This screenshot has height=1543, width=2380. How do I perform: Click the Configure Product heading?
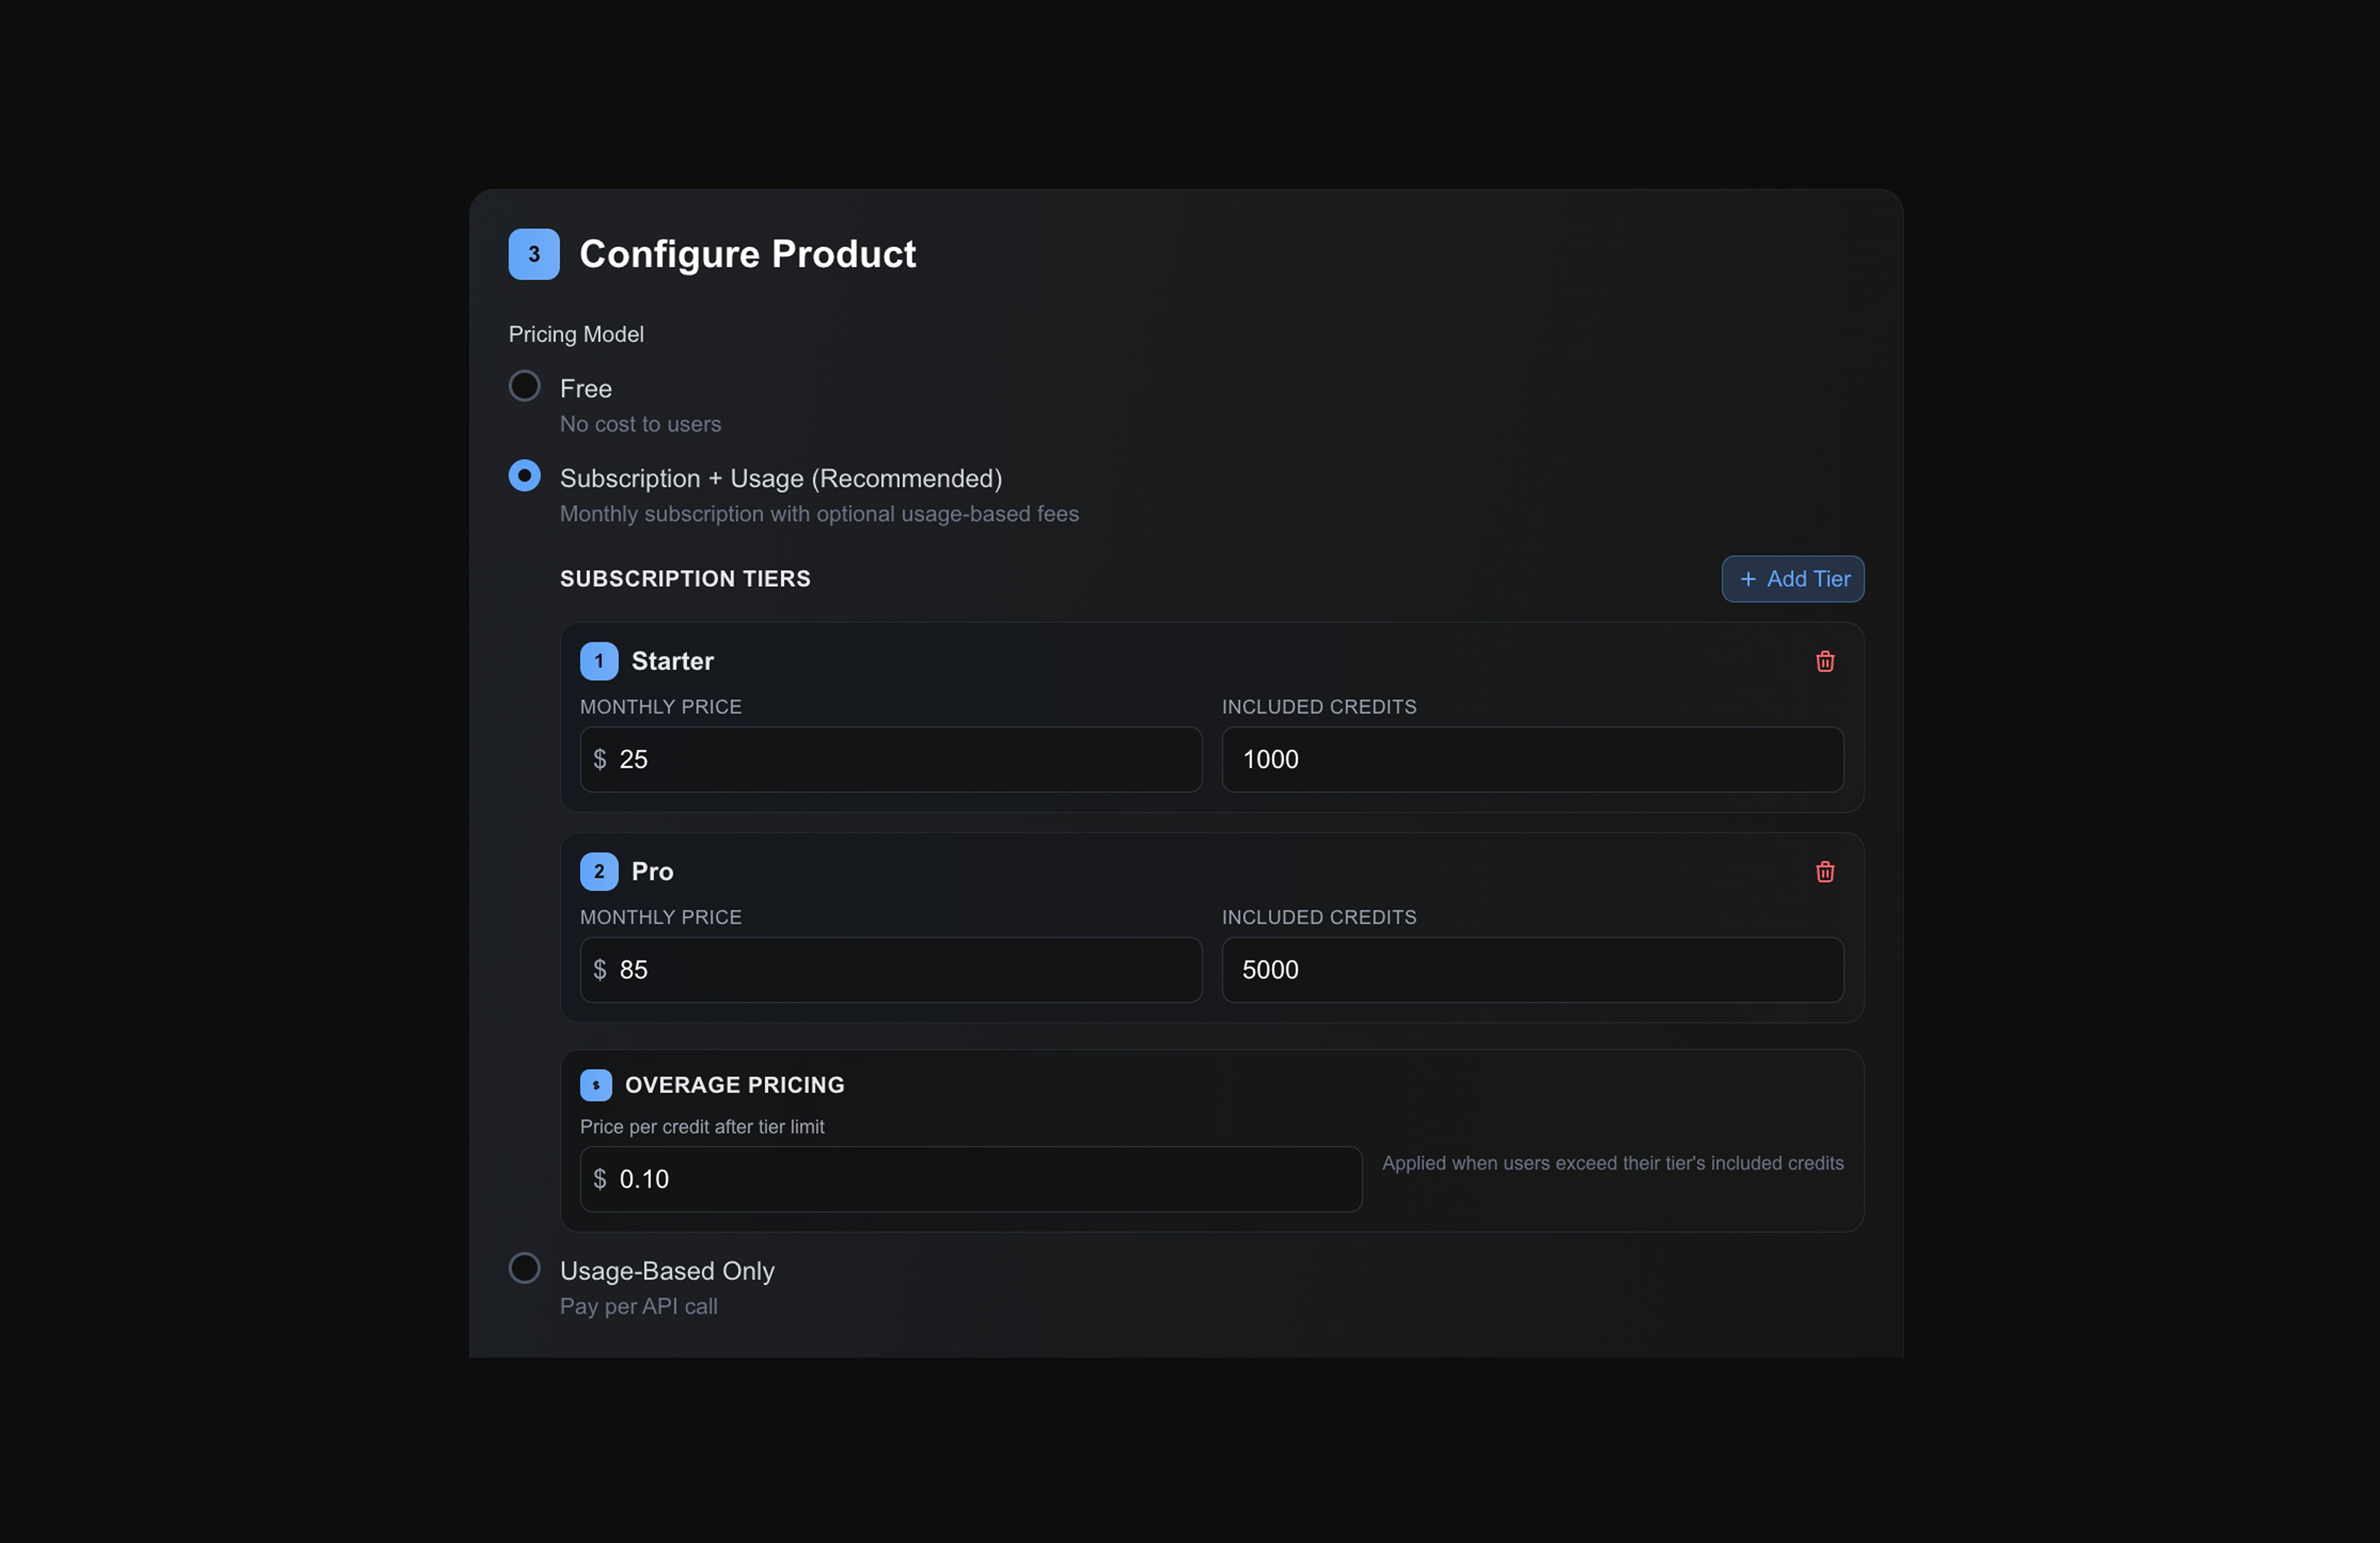(747, 254)
